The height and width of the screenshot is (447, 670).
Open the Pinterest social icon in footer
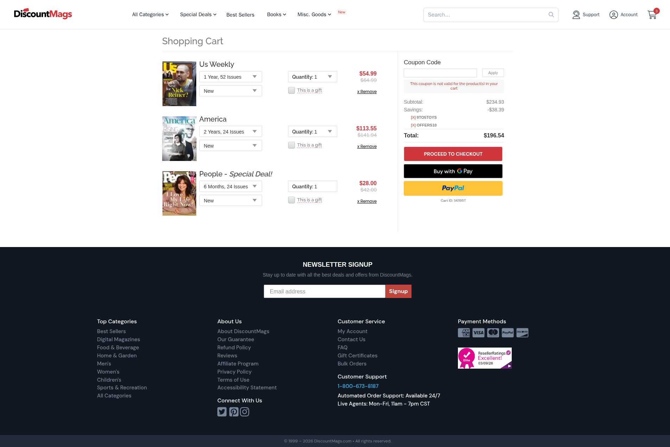234,412
